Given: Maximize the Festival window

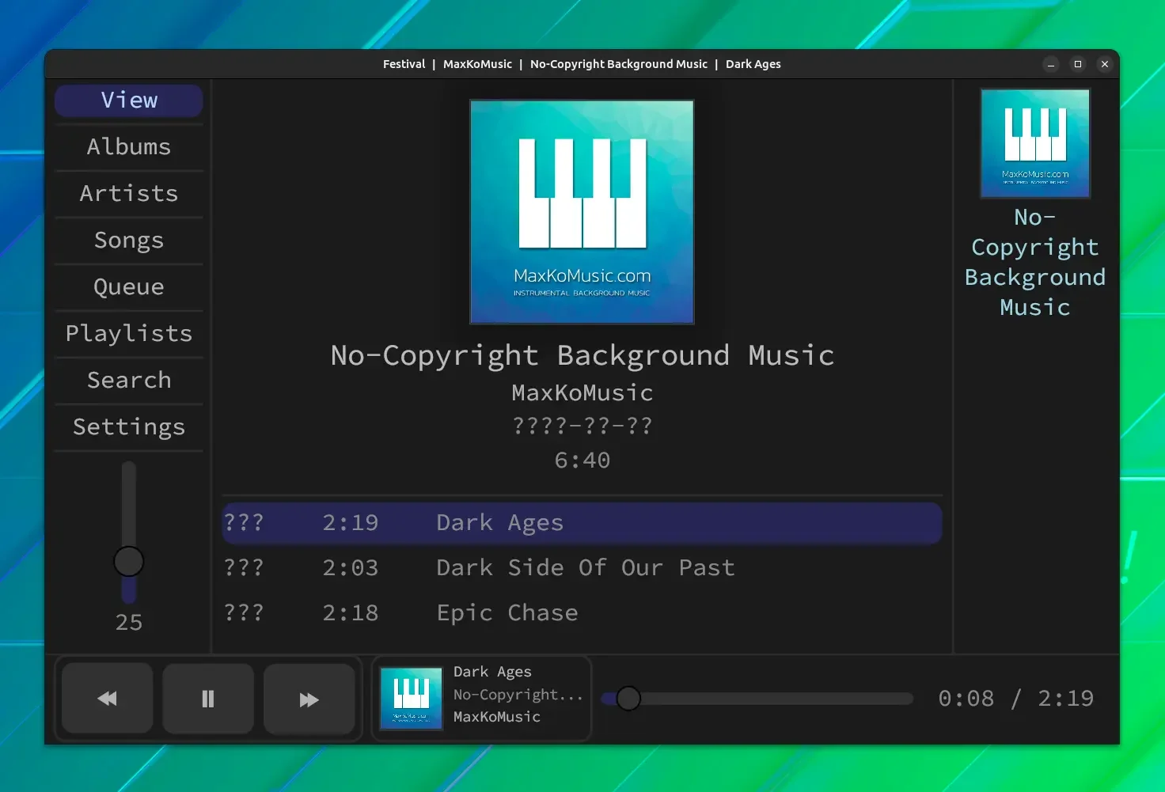Looking at the screenshot, I should point(1078,64).
